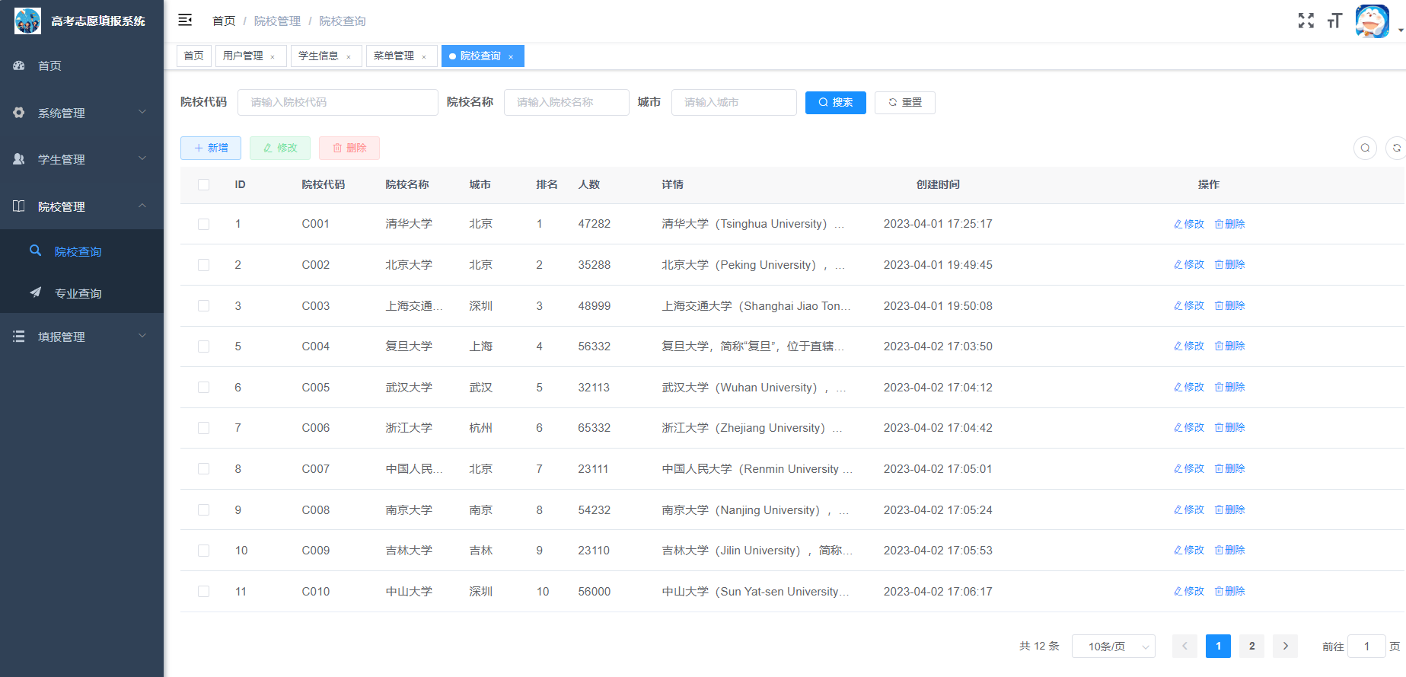Expand 填报管理 sidebar menu
The width and height of the screenshot is (1406, 677).
(x=81, y=337)
